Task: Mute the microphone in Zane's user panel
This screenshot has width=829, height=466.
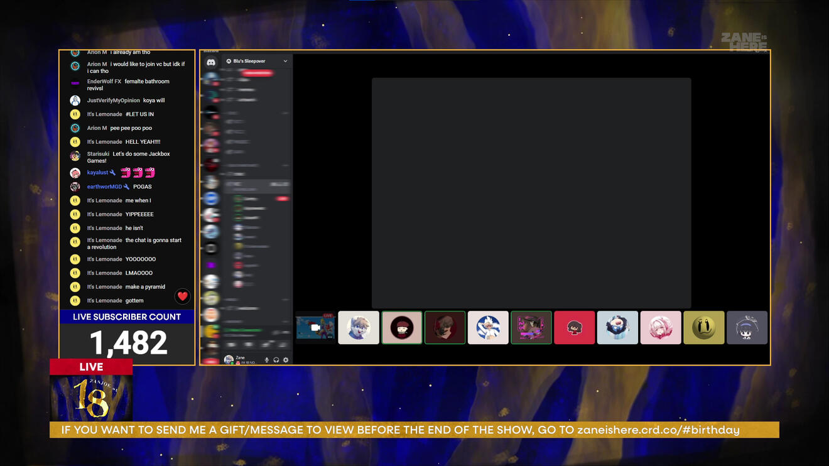Action: [x=267, y=360]
